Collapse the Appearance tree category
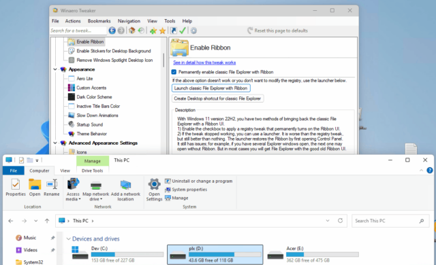 tap(55, 69)
